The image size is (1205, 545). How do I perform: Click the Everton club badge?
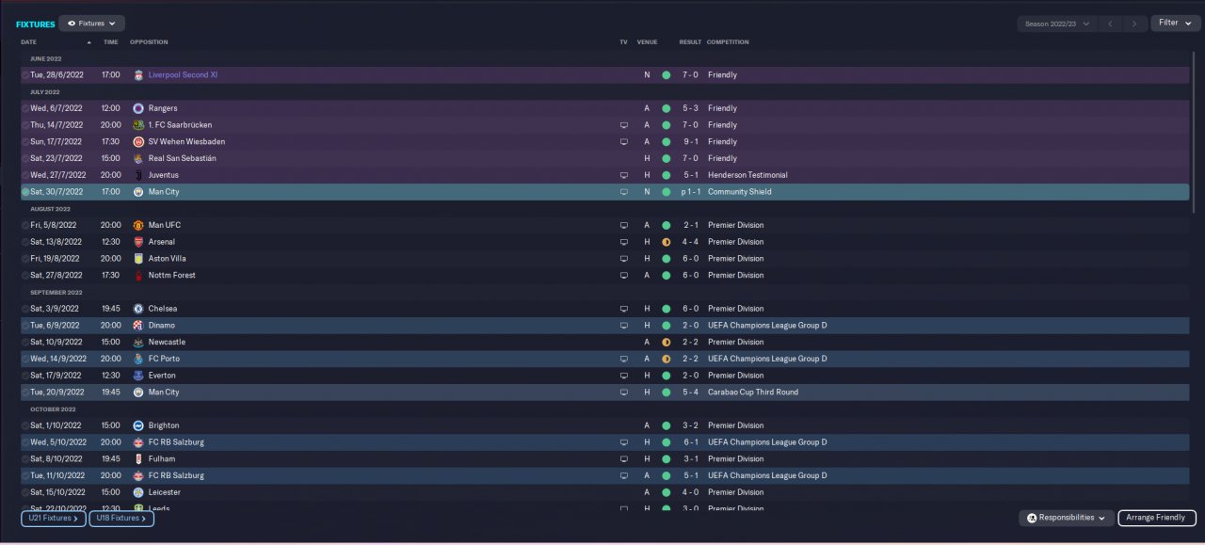point(138,376)
